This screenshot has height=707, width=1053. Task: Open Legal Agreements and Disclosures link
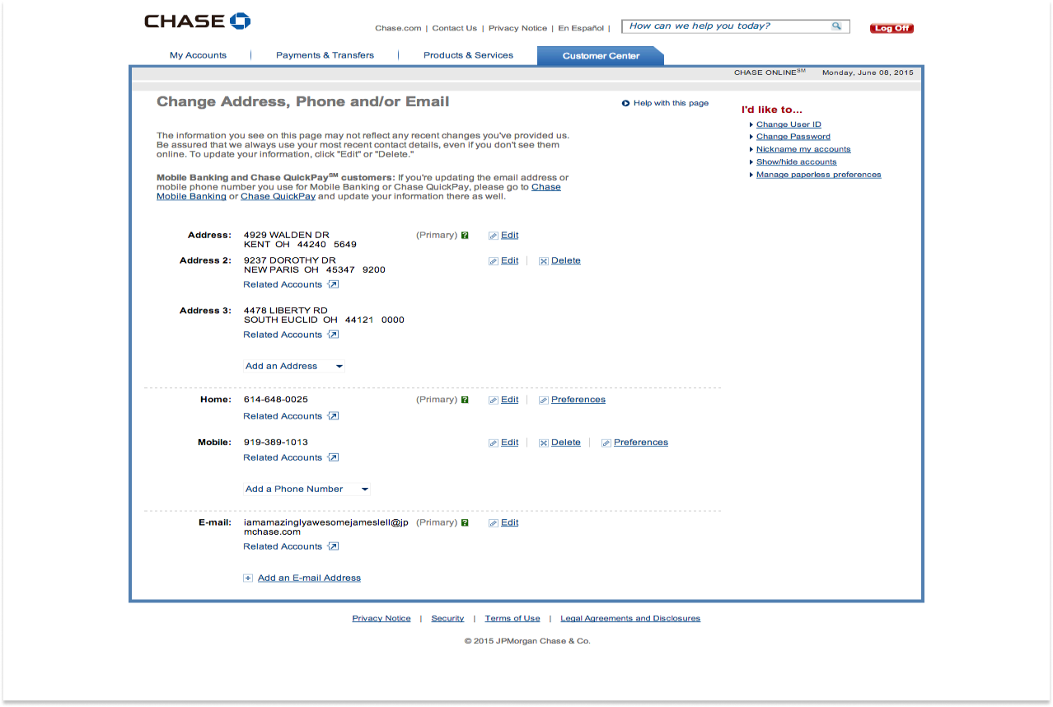click(630, 619)
